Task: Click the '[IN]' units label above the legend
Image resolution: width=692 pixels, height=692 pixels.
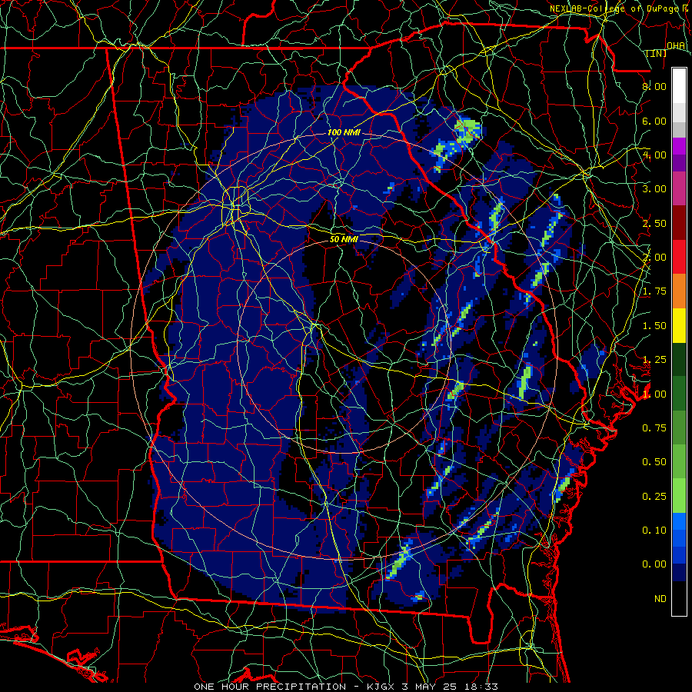Action: [x=657, y=53]
